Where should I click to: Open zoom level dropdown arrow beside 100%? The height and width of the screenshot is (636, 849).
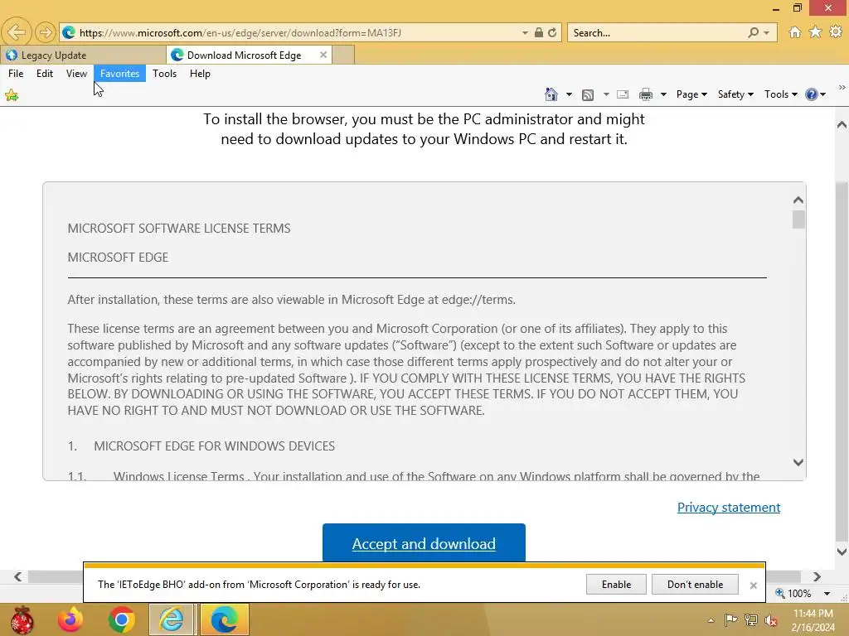(827, 593)
